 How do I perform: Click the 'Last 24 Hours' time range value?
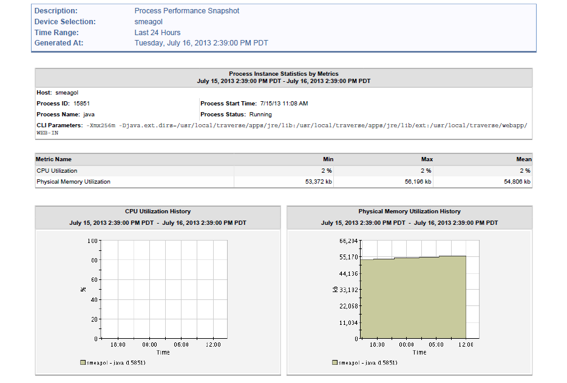pos(157,33)
